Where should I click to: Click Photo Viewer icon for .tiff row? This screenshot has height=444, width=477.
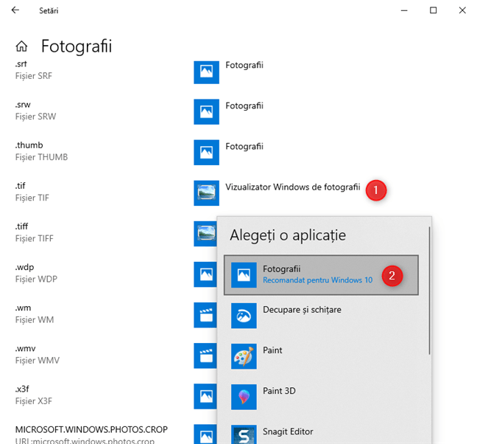point(205,234)
